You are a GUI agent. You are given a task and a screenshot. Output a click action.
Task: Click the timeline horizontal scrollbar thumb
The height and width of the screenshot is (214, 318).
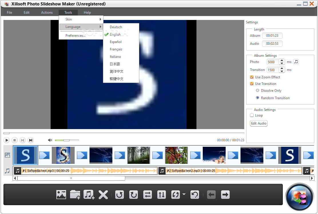[71, 178]
